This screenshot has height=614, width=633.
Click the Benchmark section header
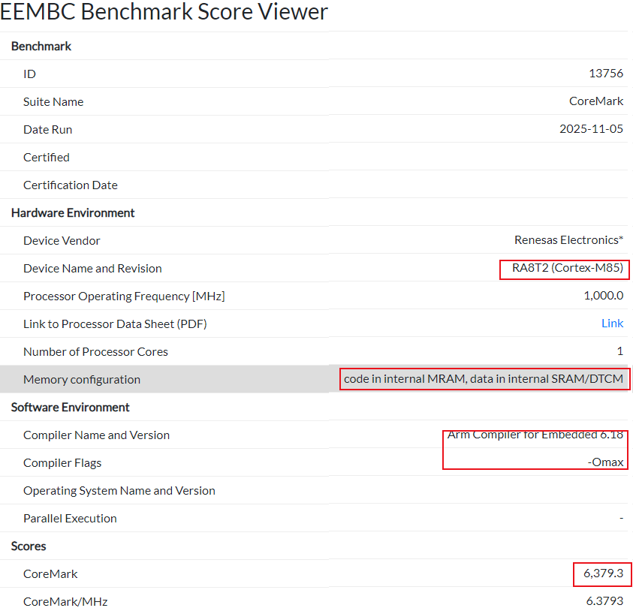[41, 46]
